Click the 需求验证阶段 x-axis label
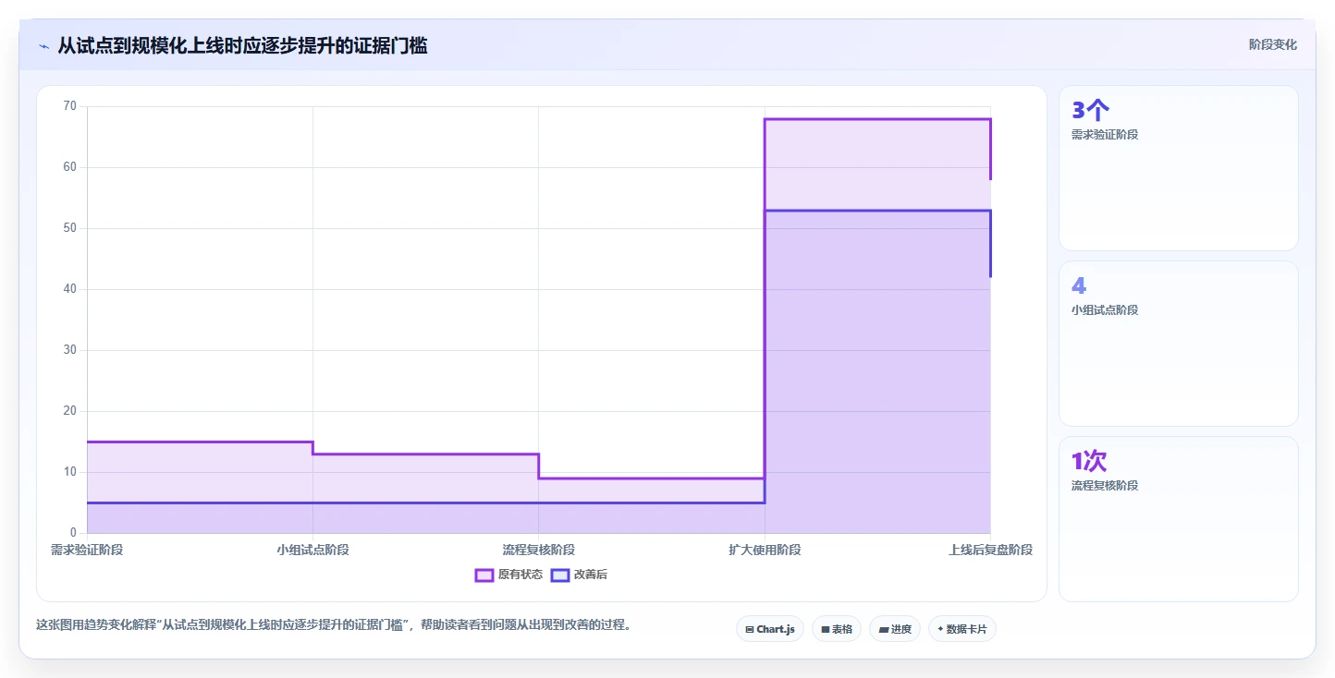Image resolution: width=1335 pixels, height=678 pixels. point(87,550)
